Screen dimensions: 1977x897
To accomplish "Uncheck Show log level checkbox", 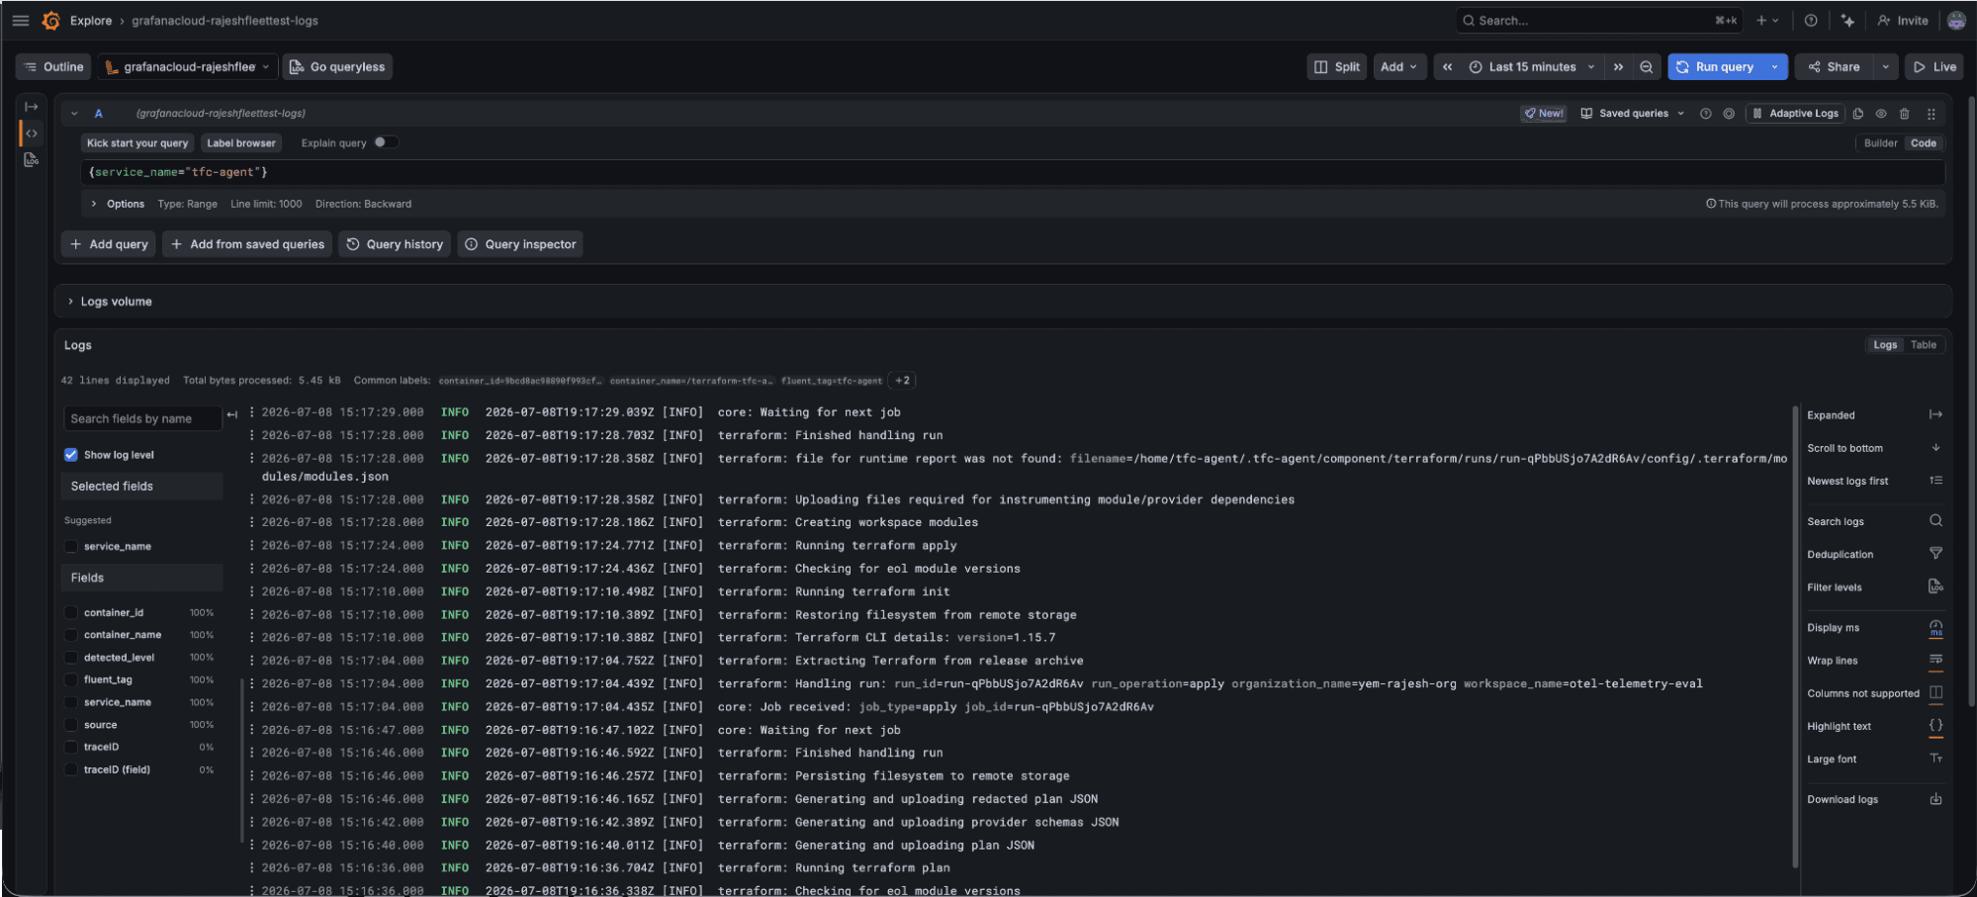I will click(71, 455).
